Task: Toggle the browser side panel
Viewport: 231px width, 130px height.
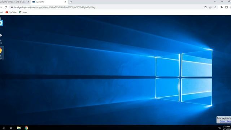Action: pyautogui.click(x=226, y=7)
